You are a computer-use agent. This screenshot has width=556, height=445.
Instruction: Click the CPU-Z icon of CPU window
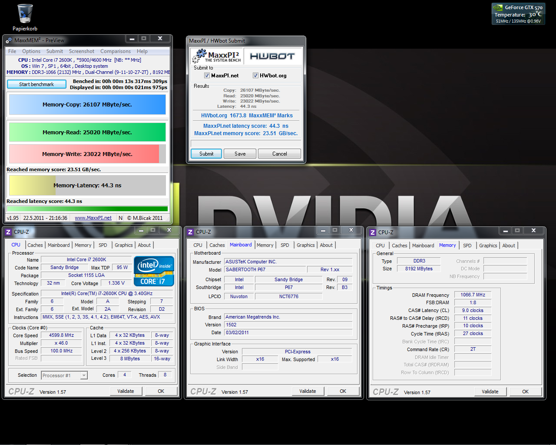pyautogui.click(x=8, y=232)
